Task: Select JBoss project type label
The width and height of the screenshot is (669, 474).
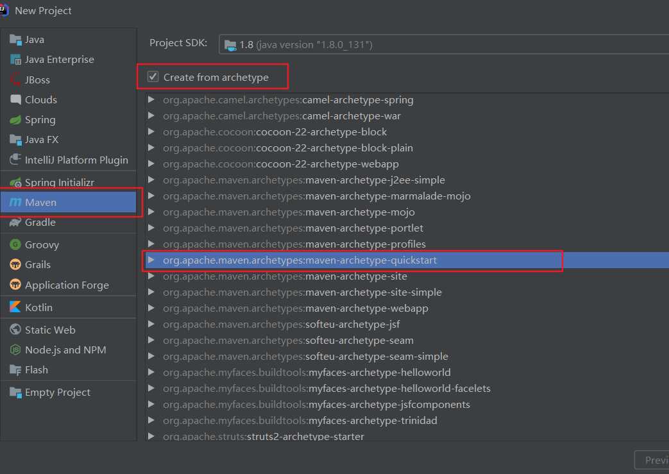Action: pyautogui.click(x=38, y=80)
